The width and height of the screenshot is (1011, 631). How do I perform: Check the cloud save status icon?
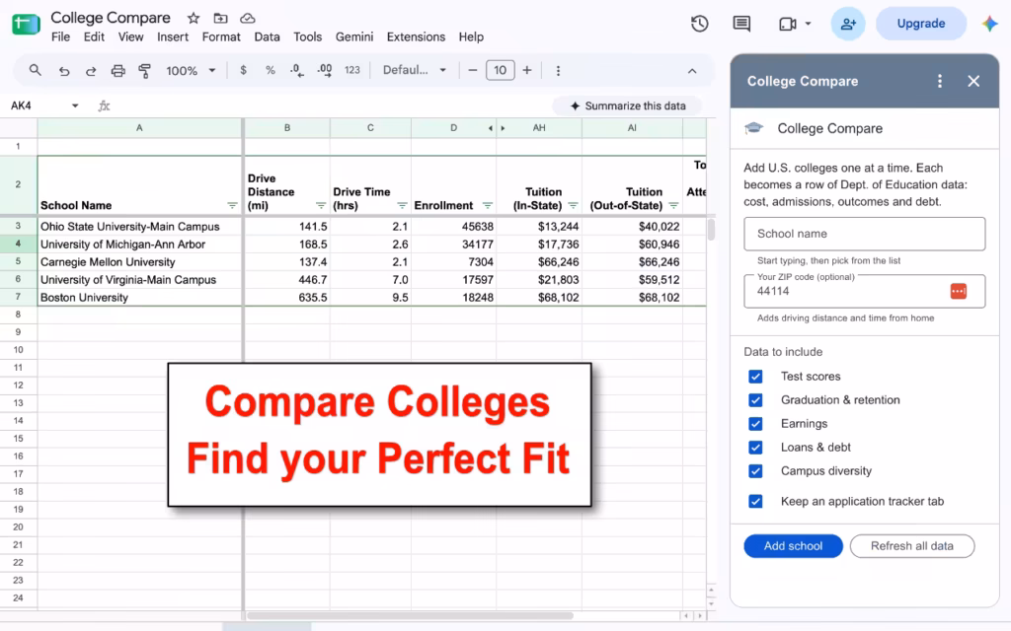tap(248, 18)
